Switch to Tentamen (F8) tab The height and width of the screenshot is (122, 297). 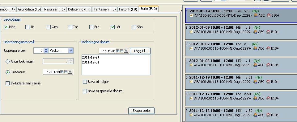tap(105, 9)
